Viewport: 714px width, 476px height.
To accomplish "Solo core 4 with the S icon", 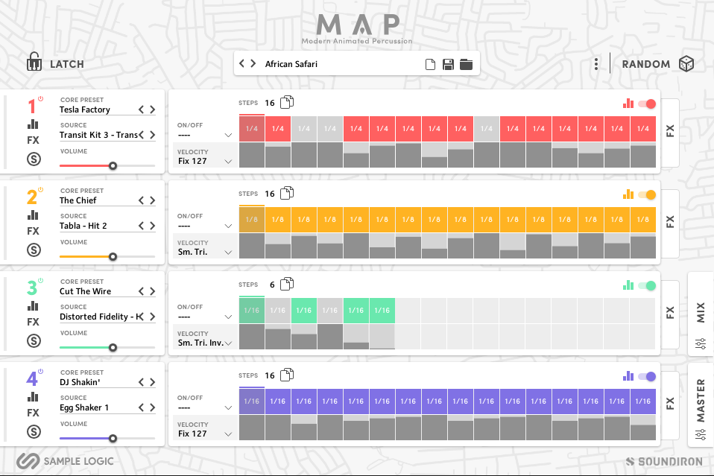I will coord(34,432).
